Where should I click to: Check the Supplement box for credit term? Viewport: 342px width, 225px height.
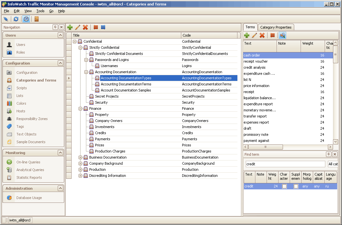(x=296, y=186)
